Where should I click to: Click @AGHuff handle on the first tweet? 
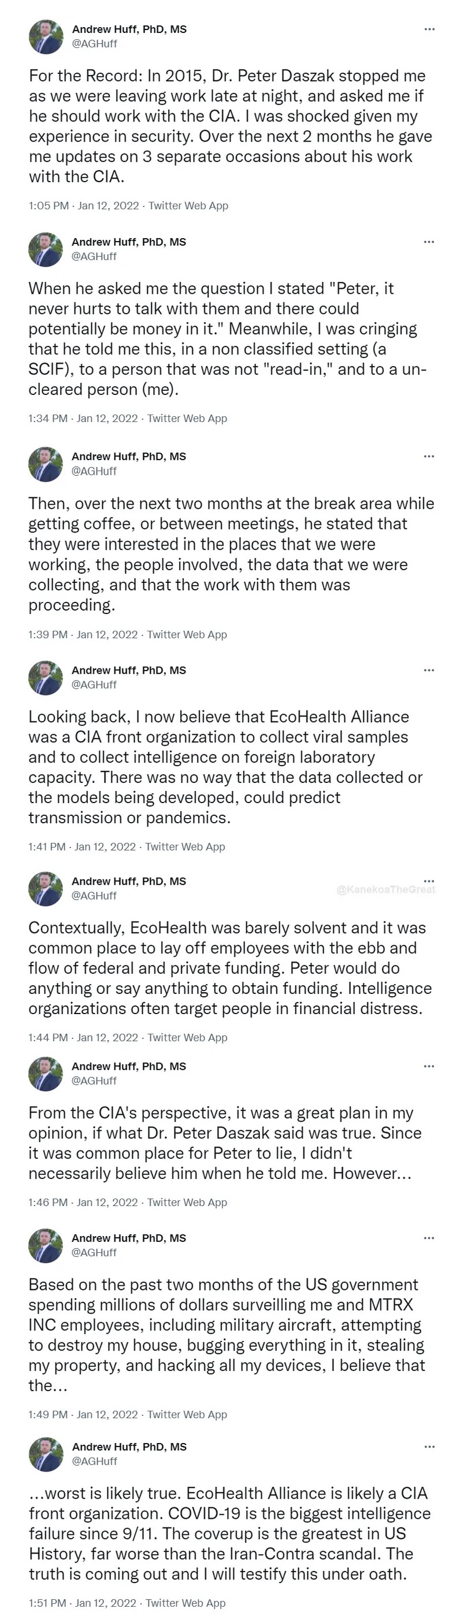(x=95, y=43)
